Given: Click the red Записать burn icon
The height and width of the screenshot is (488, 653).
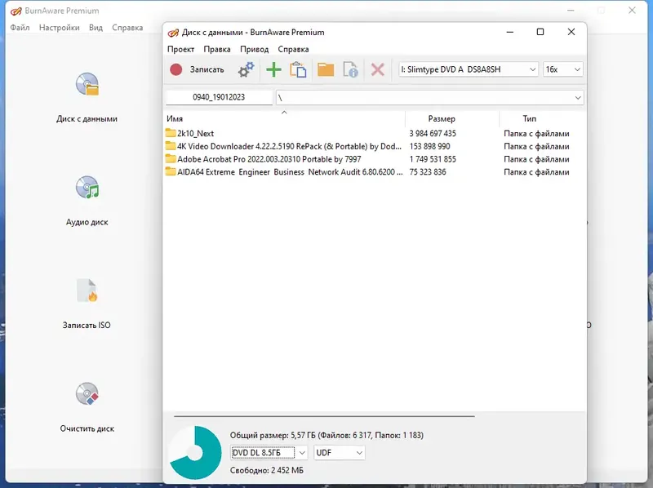Looking at the screenshot, I should (176, 69).
